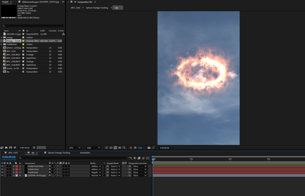This screenshot has width=305, height=196.
Task: Open the Renderliste tab
Action: [x=85, y=153]
